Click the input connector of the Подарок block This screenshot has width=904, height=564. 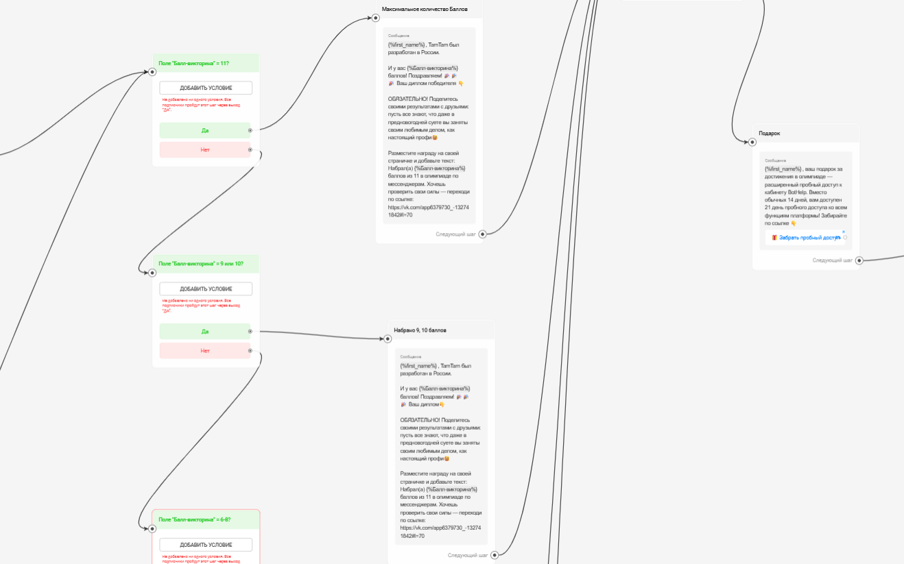[752, 142]
